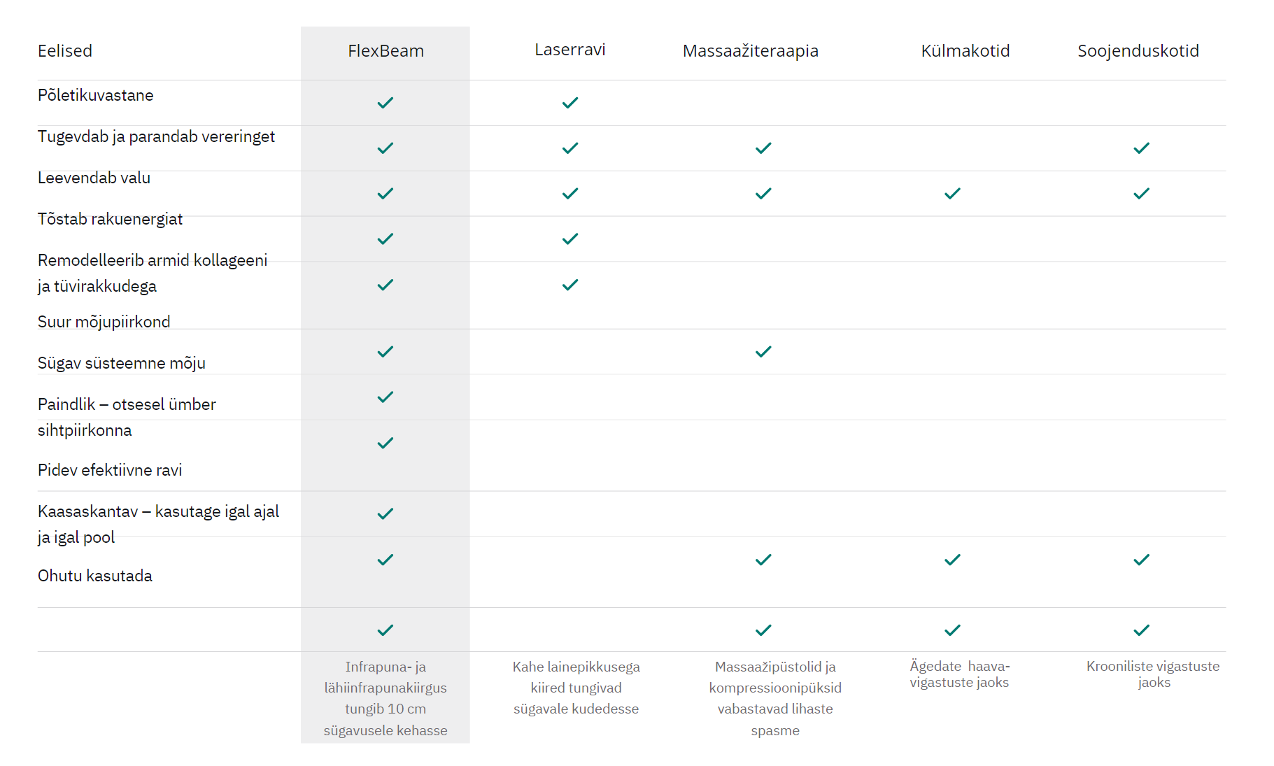Click the Ohutu kasutada benefit label

pos(95,576)
